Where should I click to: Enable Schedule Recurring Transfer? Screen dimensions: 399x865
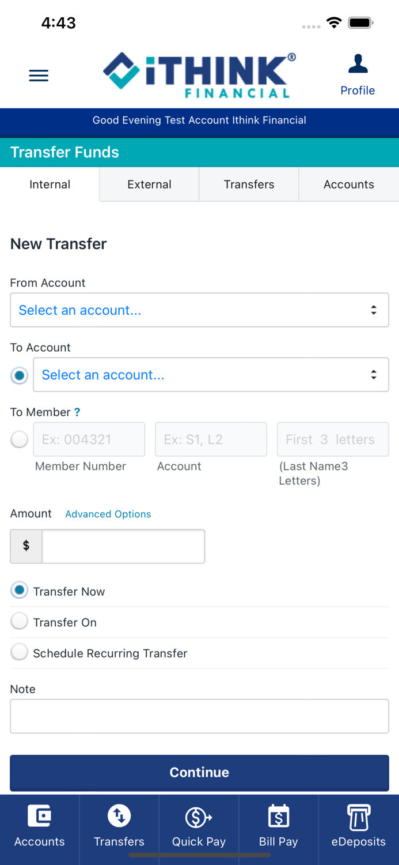pyautogui.click(x=19, y=652)
